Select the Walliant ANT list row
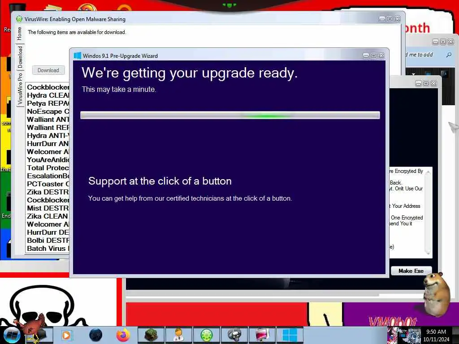 coord(48,119)
